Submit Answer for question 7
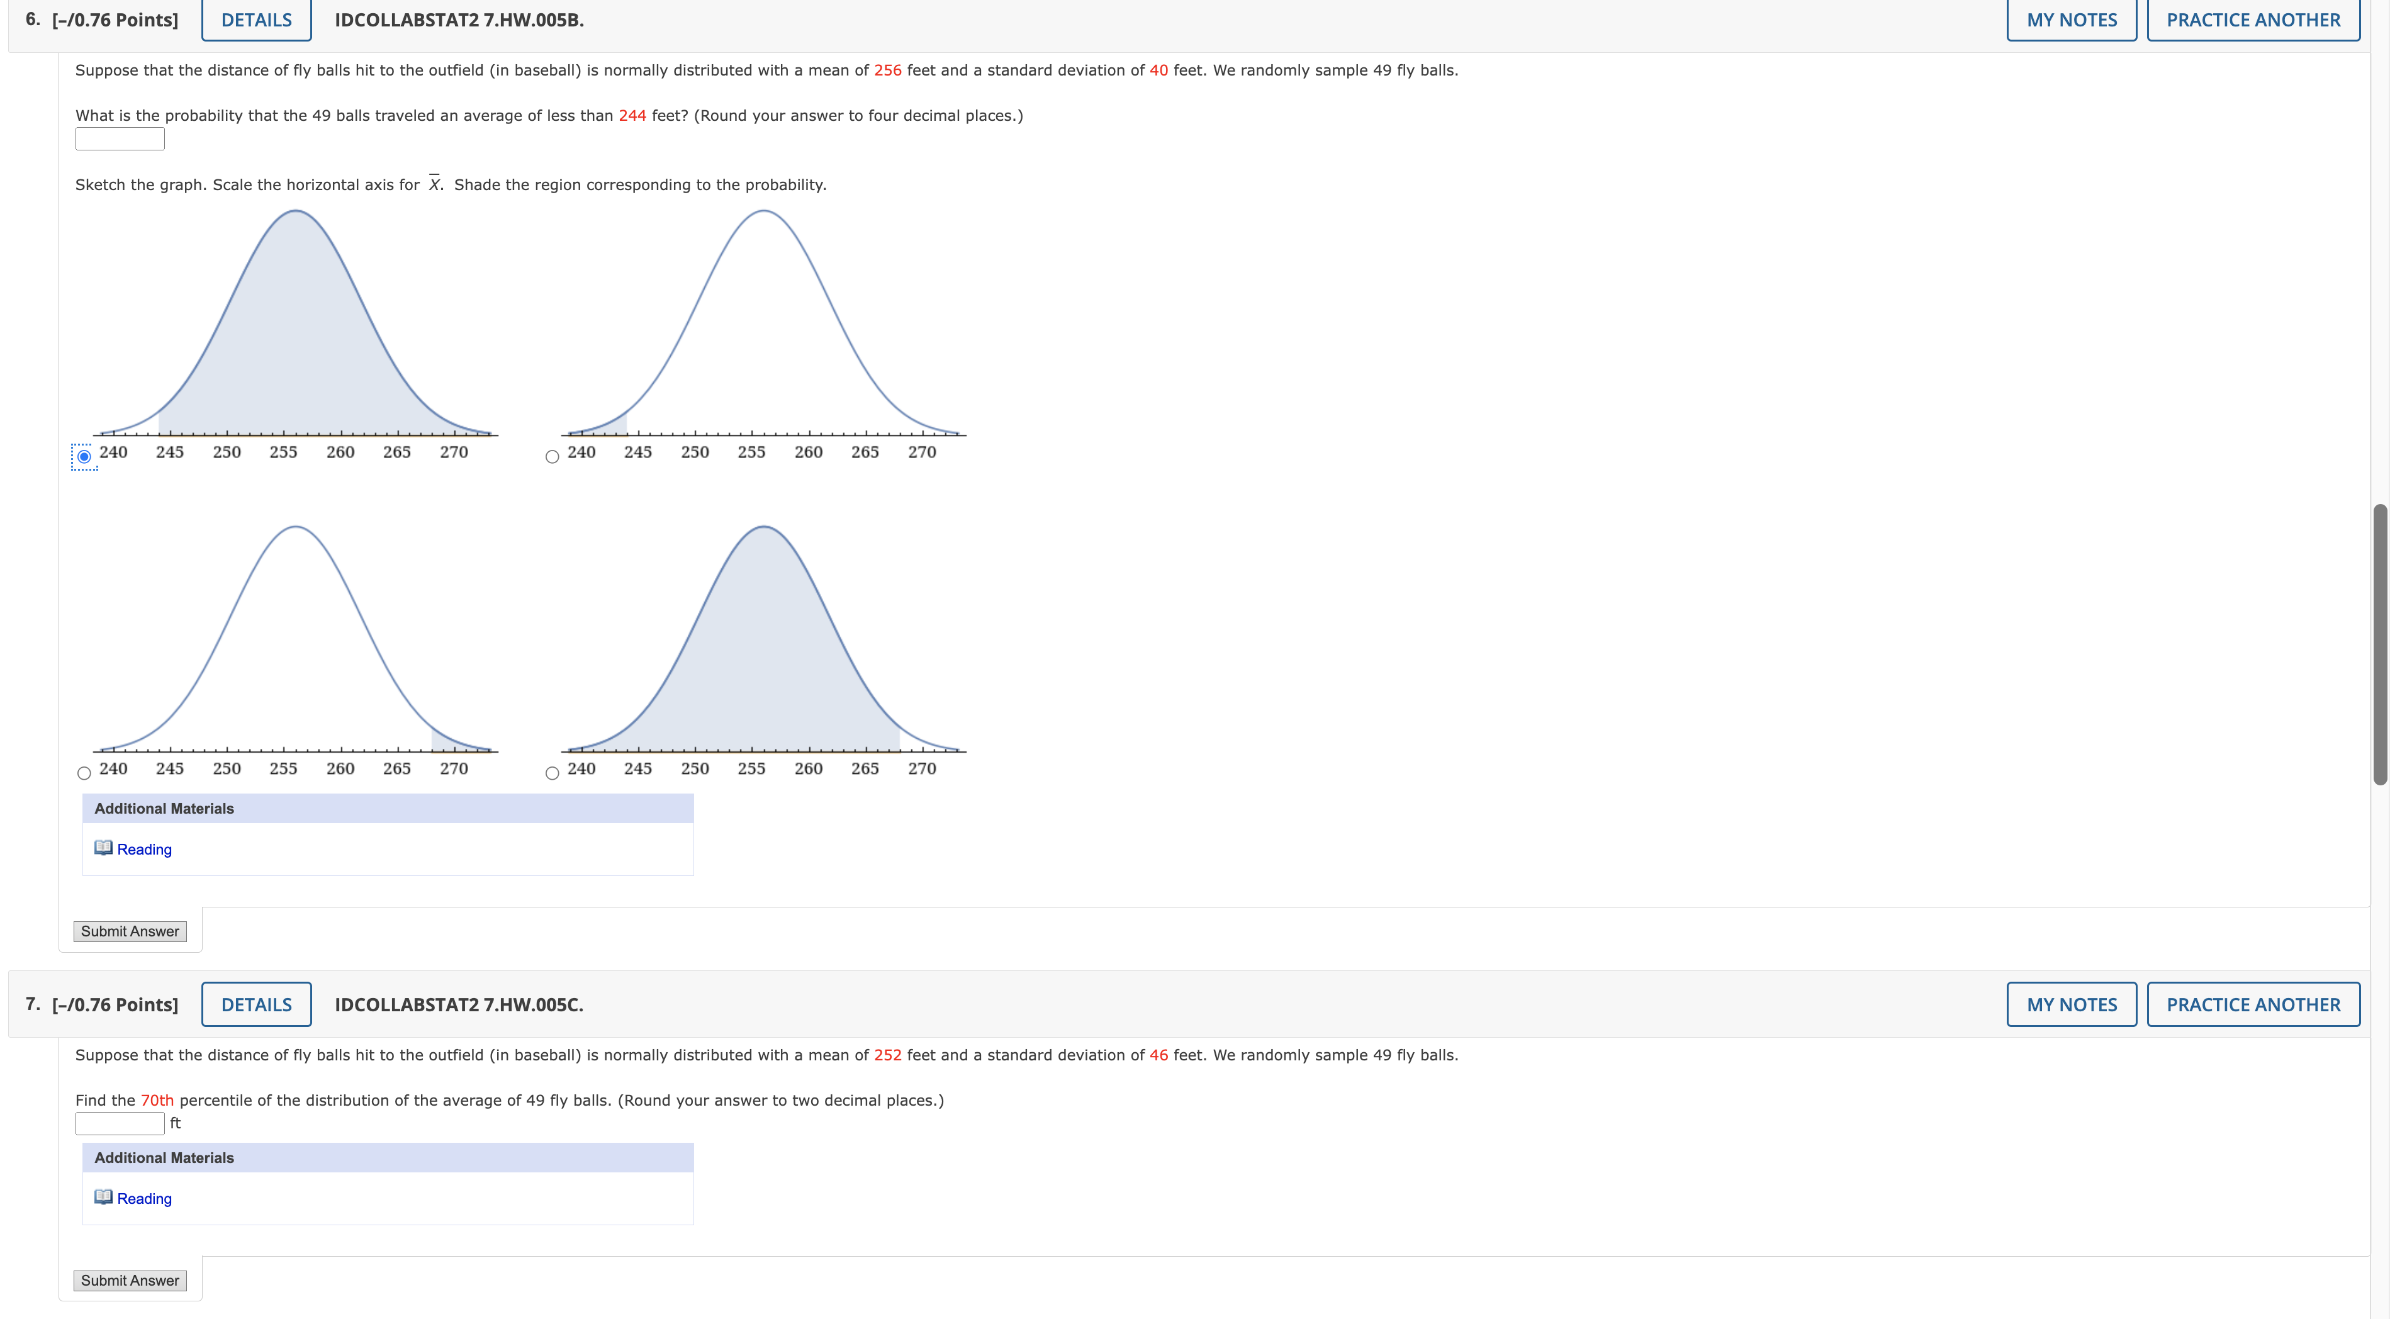 coord(130,1280)
